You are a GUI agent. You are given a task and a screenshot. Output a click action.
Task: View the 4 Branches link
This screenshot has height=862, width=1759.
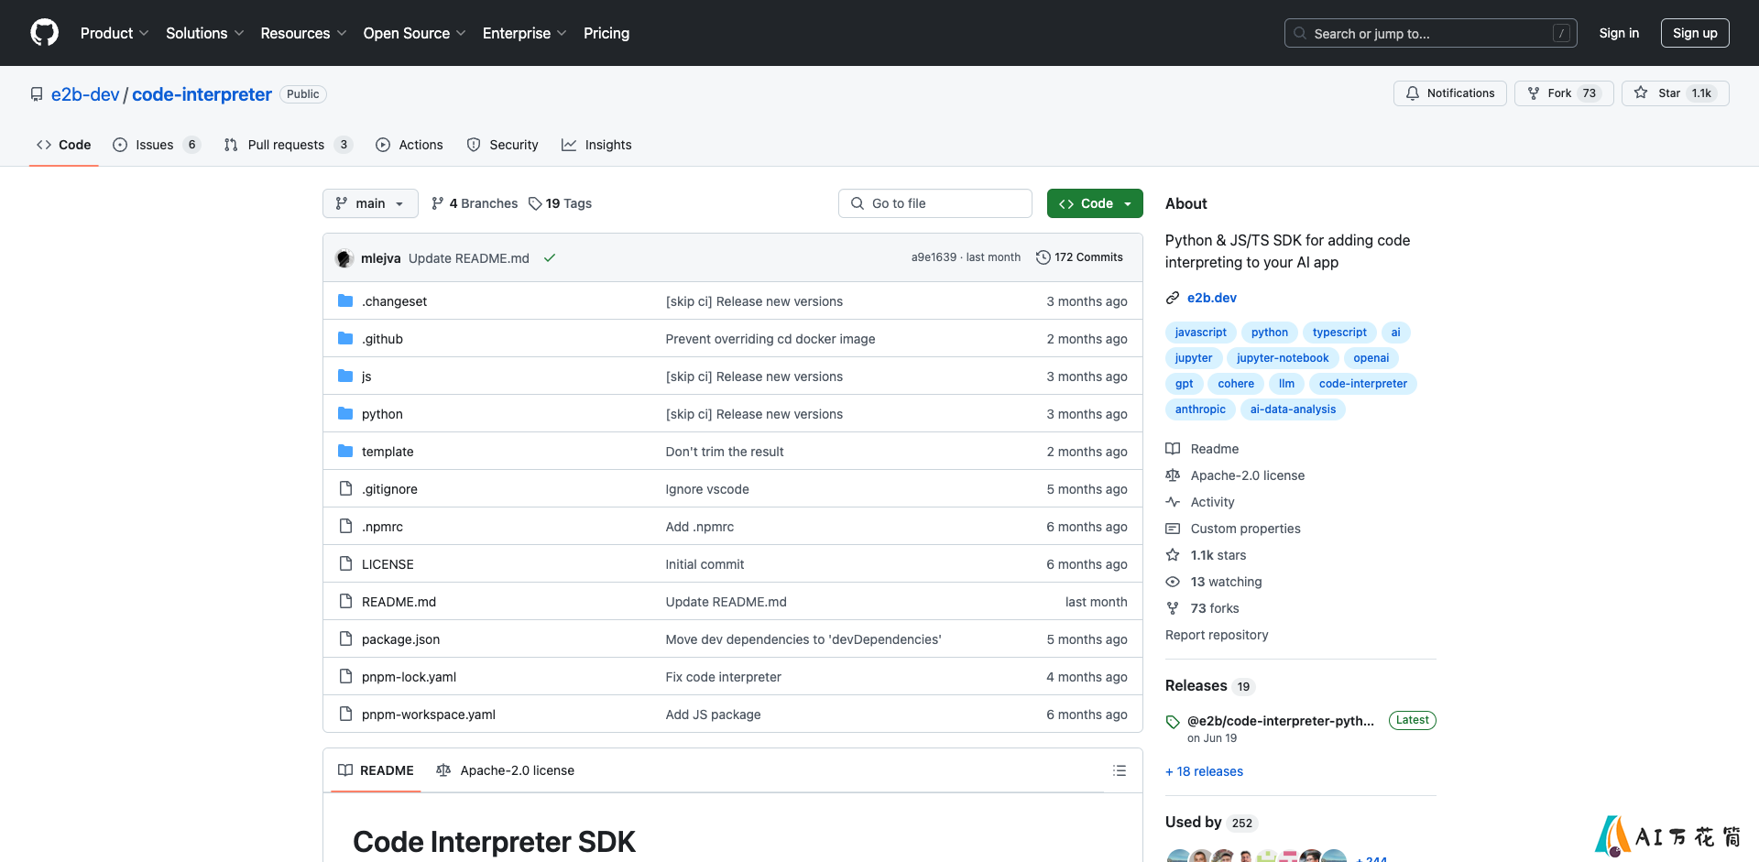click(x=475, y=203)
